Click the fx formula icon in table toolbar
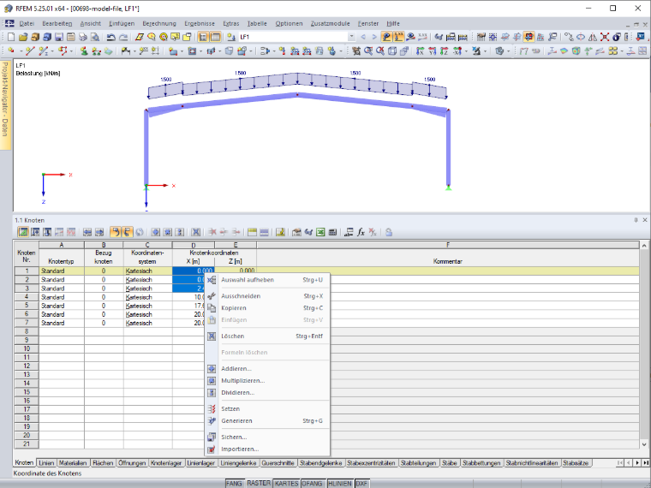This screenshot has height=488, width=651. click(x=361, y=232)
